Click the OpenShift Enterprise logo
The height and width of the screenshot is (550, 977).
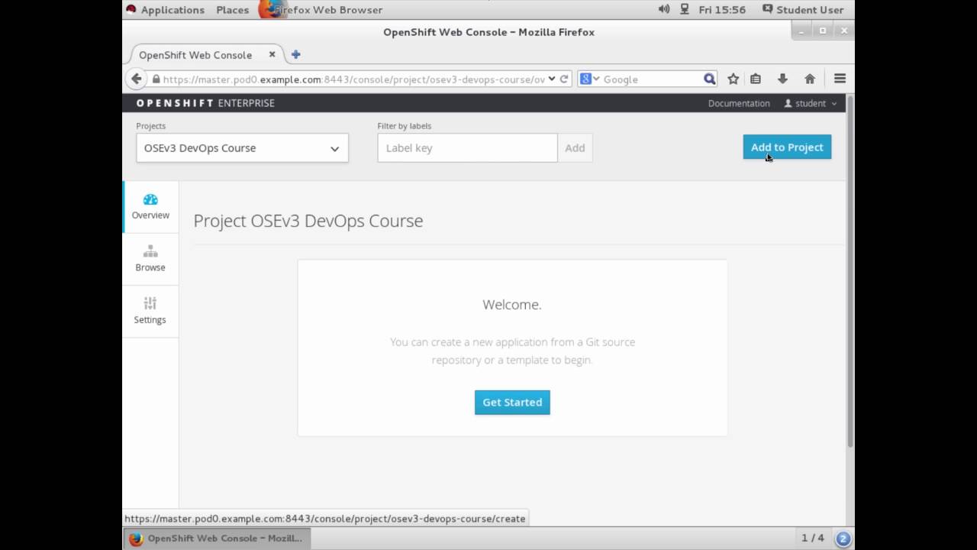[x=205, y=103]
